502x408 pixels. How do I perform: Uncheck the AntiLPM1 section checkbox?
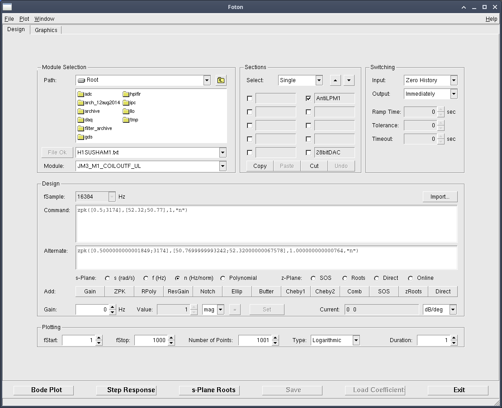(308, 98)
